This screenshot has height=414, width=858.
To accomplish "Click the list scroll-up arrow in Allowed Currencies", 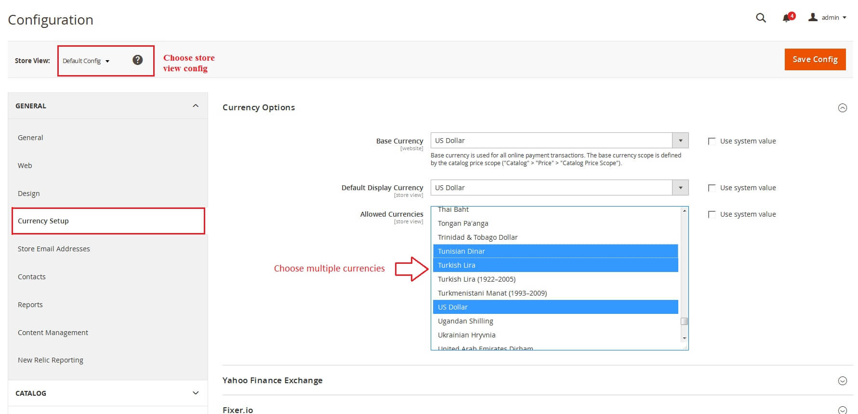I will point(684,211).
